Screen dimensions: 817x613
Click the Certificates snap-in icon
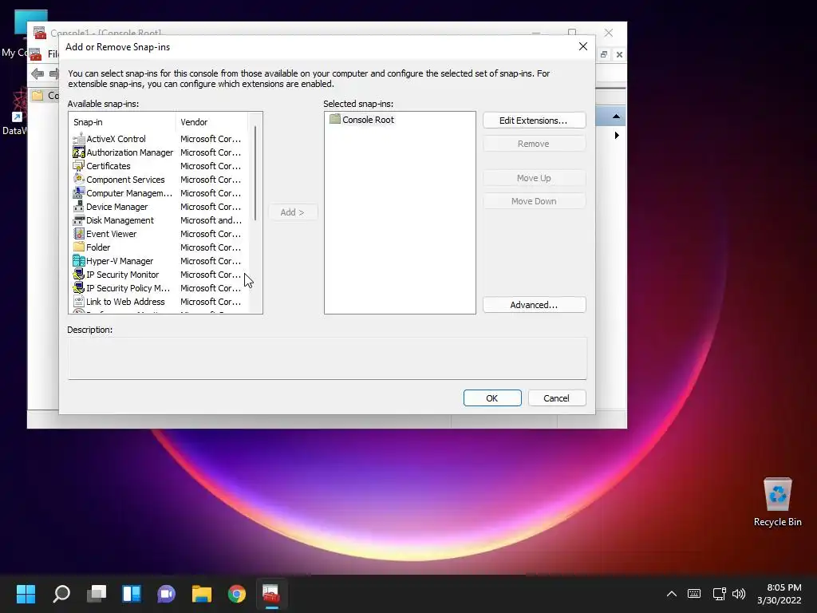79,166
